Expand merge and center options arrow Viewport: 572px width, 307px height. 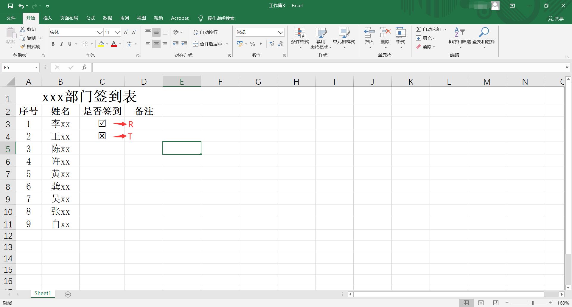click(x=227, y=44)
